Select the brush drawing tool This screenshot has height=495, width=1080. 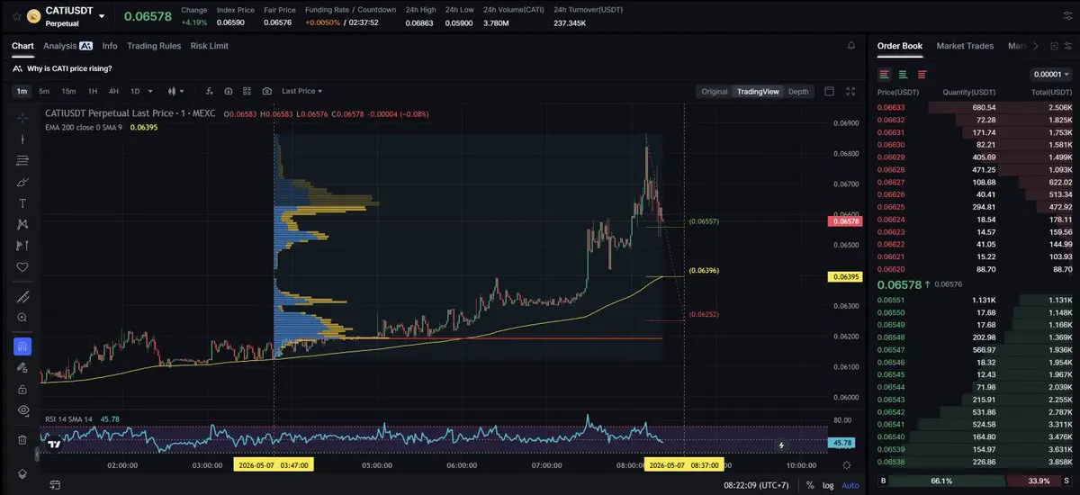tap(22, 182)
